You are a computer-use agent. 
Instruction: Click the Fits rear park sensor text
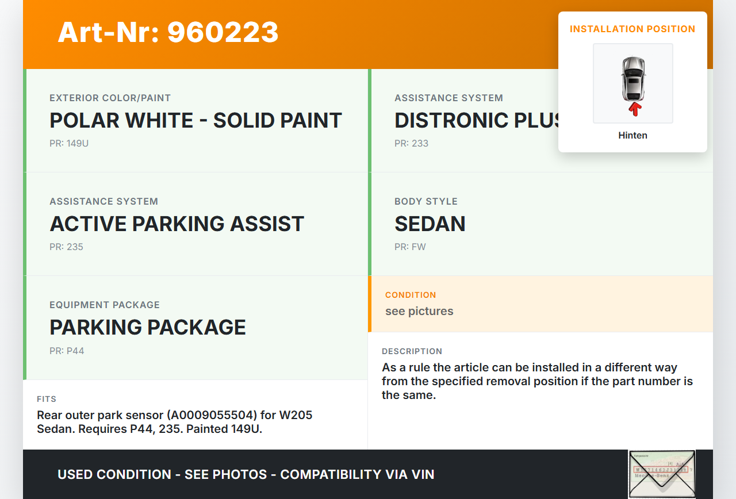coord(174,422)
